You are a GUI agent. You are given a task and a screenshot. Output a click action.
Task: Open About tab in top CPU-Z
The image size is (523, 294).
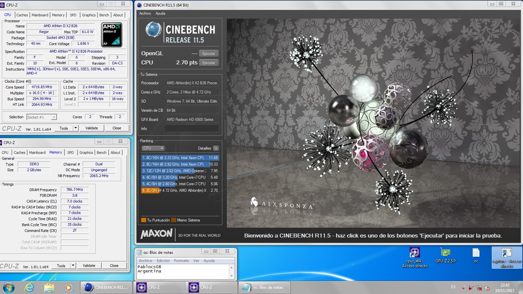click(x=118, y=15)
